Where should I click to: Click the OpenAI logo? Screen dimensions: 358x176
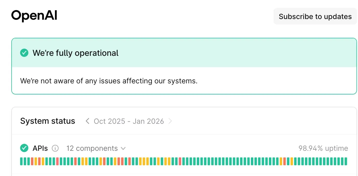pyautogui.click(x=34, y=15)
